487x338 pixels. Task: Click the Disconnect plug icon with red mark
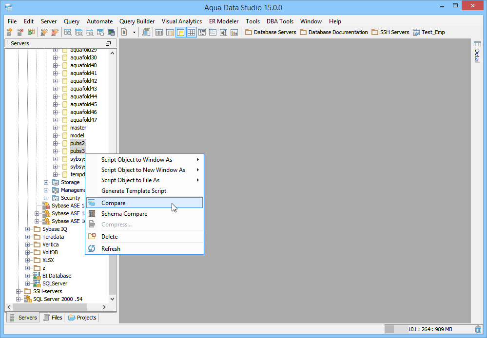[x=55, y=32]
